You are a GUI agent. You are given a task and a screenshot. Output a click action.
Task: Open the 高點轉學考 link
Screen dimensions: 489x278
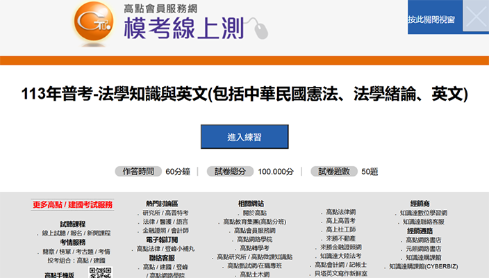point(254,248)
